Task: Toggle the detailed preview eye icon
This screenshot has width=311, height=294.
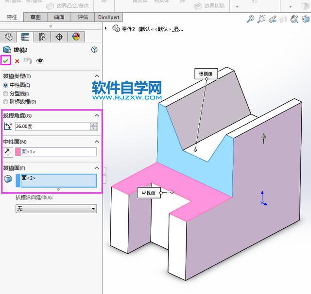Action: (x=40, y=61)
